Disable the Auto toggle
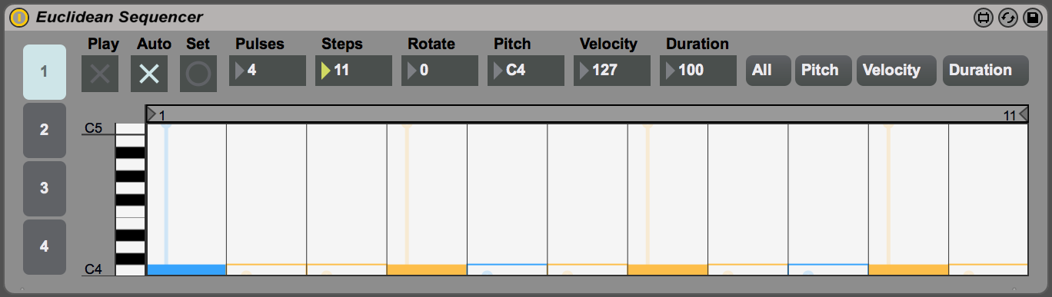Image resolution: width=1052 pixels, height=297 pixels. 149,74
